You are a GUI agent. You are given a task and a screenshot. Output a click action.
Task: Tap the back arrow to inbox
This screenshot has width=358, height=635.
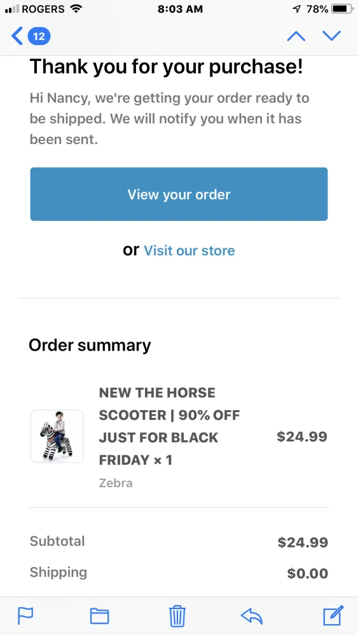pyautogui.click(x=17, y=36)
